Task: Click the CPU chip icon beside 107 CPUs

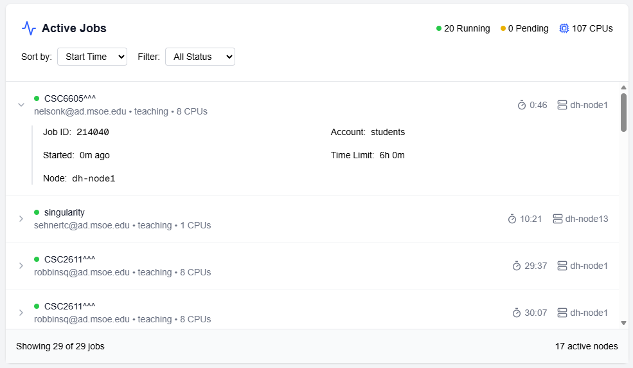Action: pos(564,28)
